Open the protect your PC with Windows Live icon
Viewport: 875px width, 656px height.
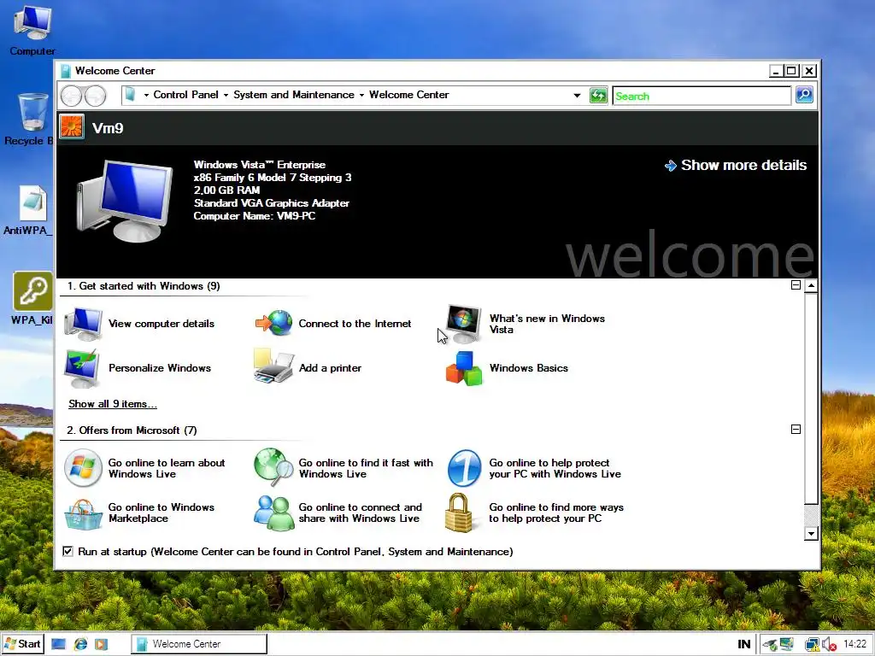[x=464, y=468]
